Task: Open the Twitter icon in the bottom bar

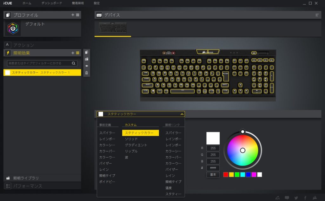Action: (296, 198)
